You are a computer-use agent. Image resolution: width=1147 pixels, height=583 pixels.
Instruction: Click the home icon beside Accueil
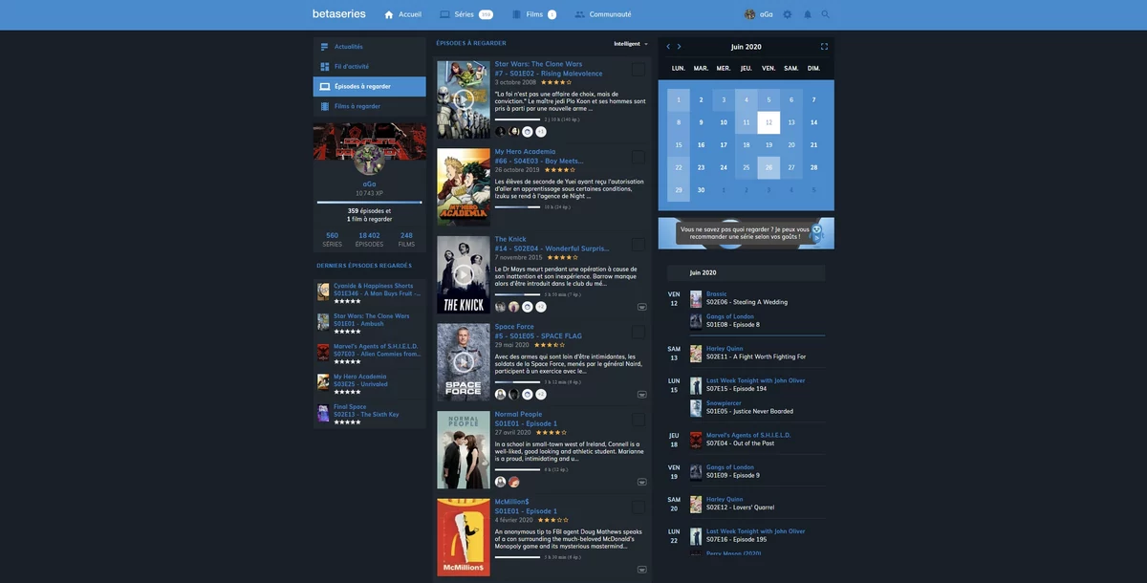389,14
